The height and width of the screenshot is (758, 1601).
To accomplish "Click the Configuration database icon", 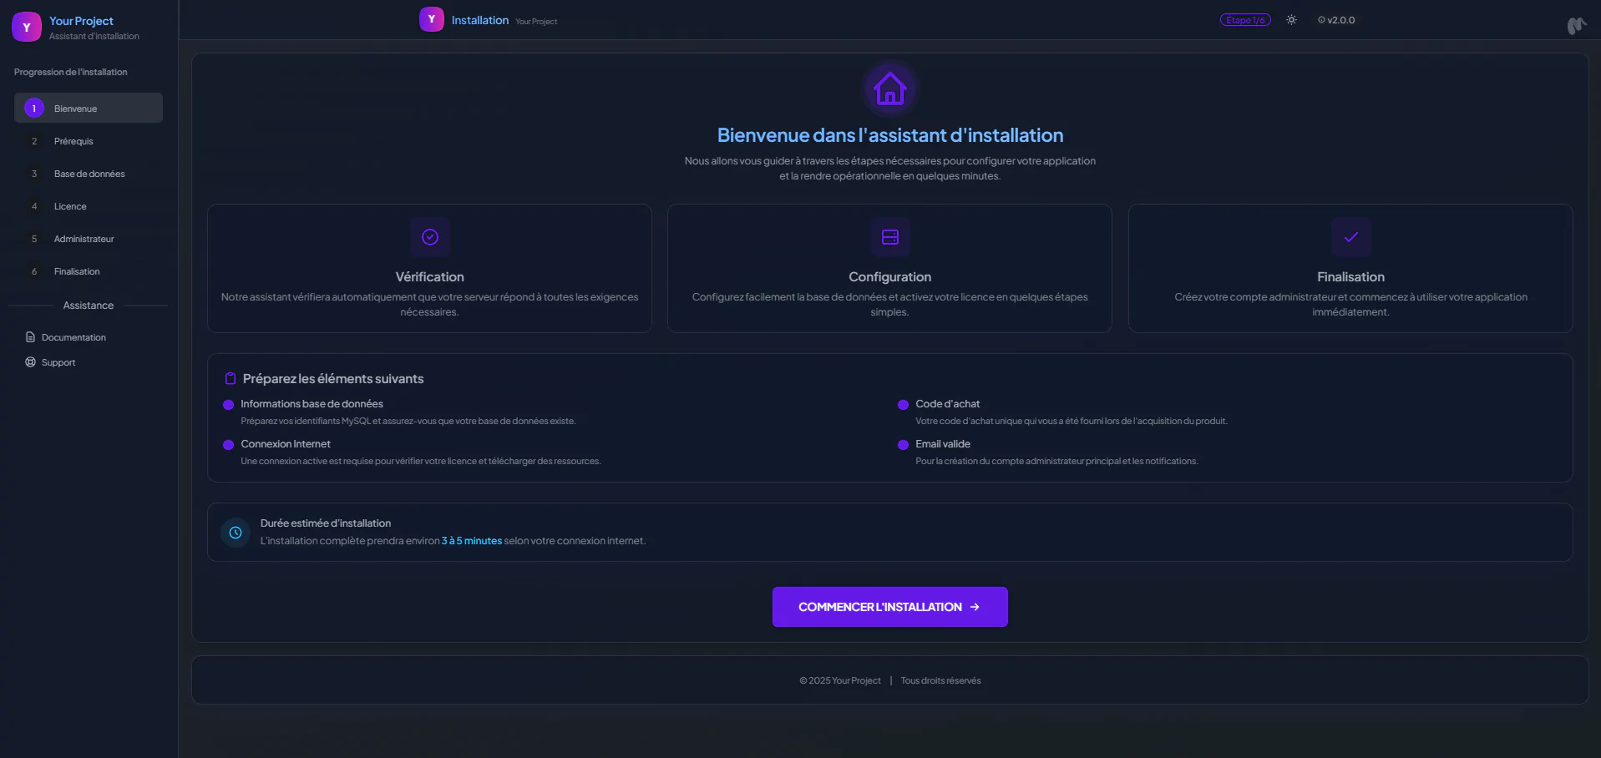I will [x=889, y=237].
